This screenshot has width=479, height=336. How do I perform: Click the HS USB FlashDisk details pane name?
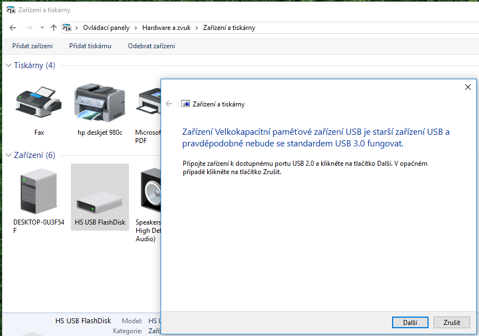pos(83,320)
